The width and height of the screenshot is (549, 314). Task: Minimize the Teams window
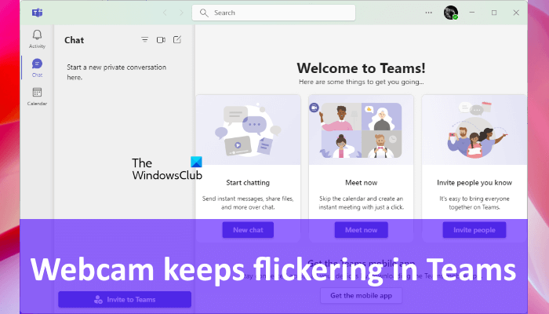click(472, 13)
